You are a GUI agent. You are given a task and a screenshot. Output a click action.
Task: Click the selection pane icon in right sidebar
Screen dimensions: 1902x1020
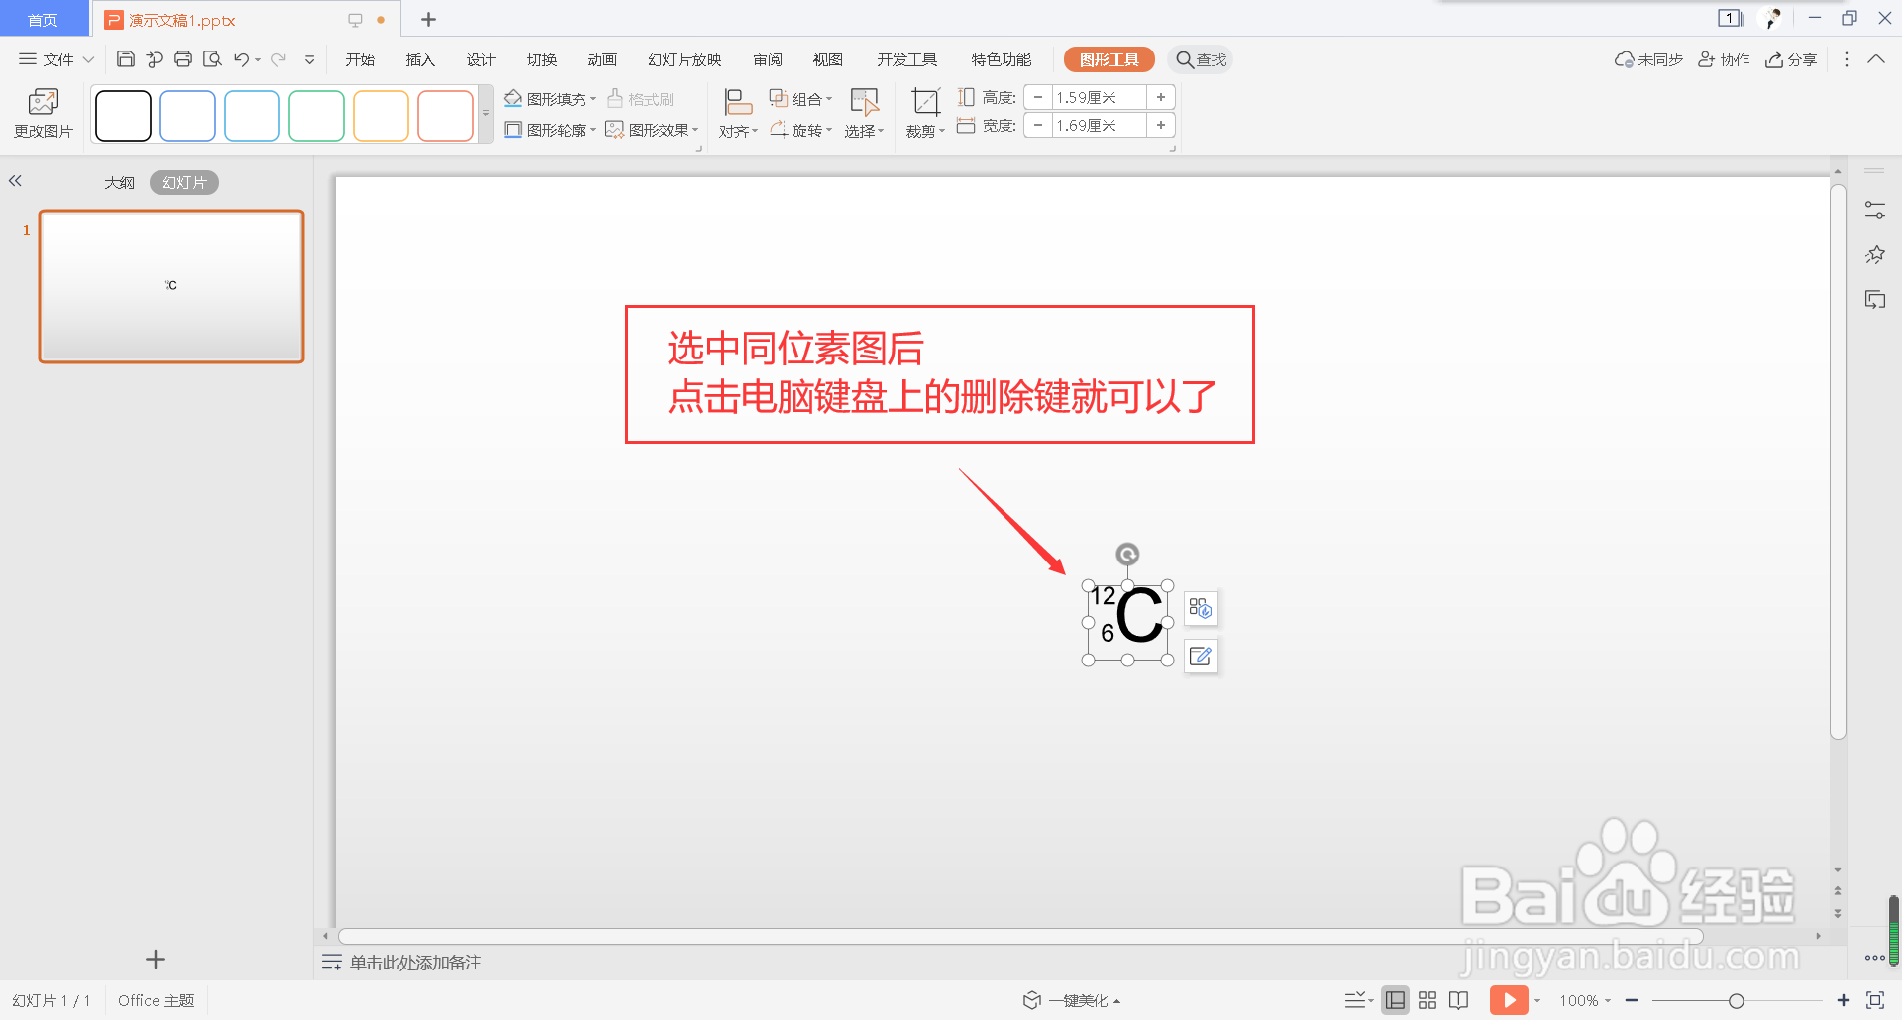pos(1875,299)
